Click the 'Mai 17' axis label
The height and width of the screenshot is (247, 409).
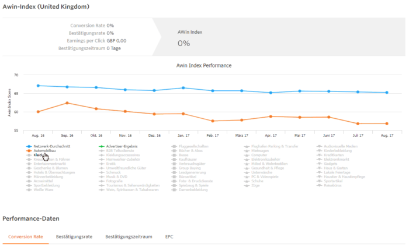pos(300,136)
